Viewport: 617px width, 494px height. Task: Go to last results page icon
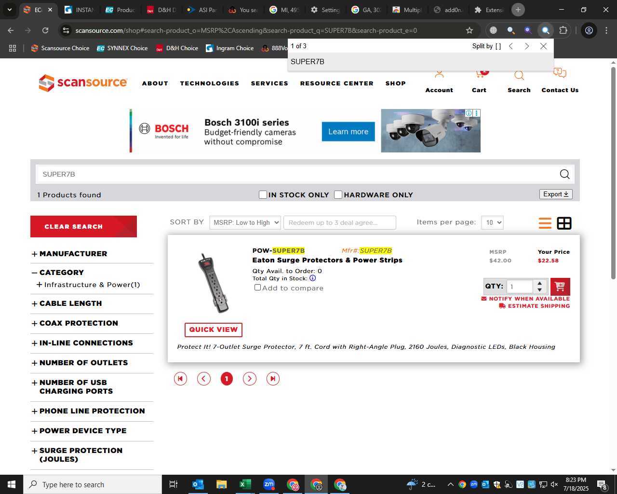click(273, 379)
